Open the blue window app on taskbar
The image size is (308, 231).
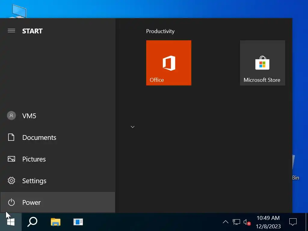(78, 222)
